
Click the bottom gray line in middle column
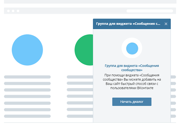tap(80, 116)
